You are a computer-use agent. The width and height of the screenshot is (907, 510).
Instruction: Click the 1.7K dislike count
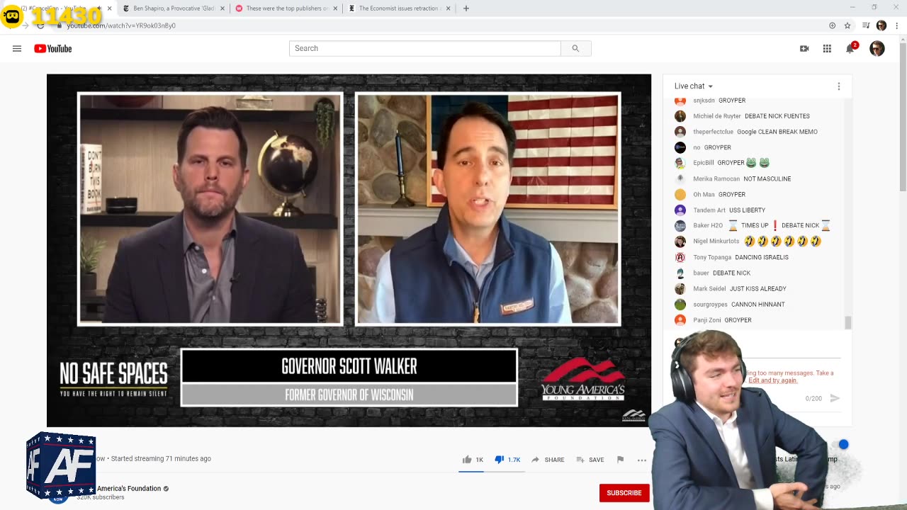pyautogui.click(x=514, y=460)
